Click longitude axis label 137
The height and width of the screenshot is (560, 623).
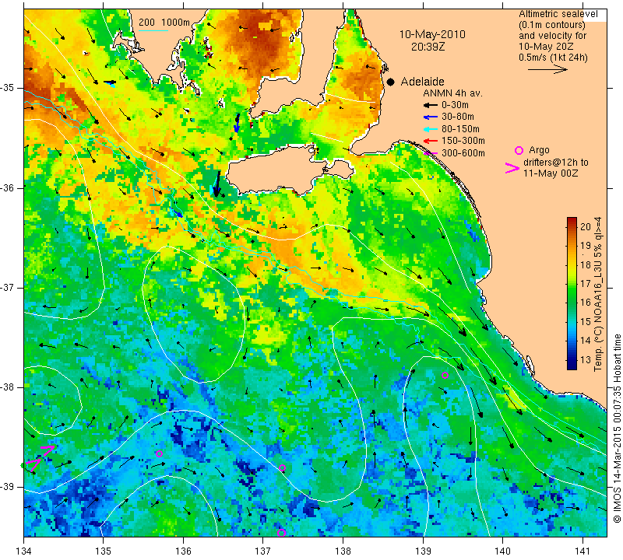pyautogui.click(x=262, y=551)
